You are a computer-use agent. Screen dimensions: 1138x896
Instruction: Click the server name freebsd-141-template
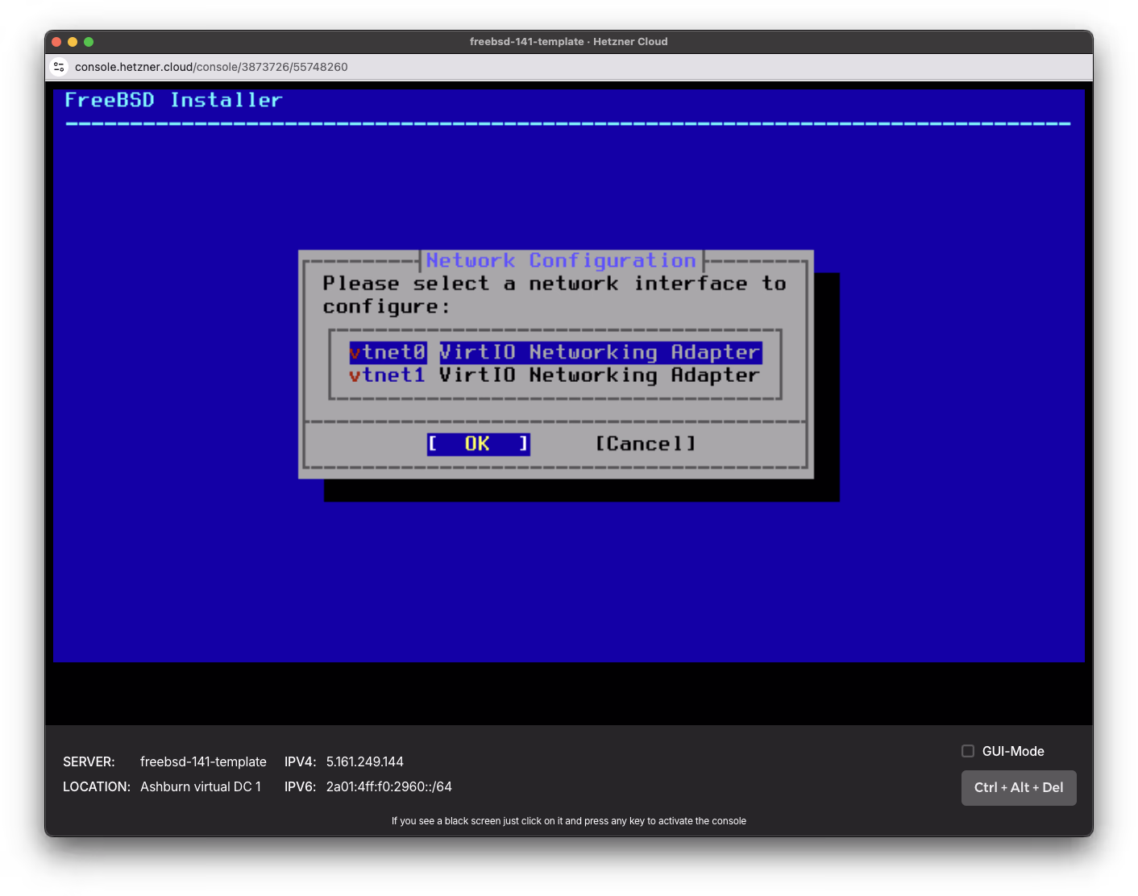coord(203,761)
